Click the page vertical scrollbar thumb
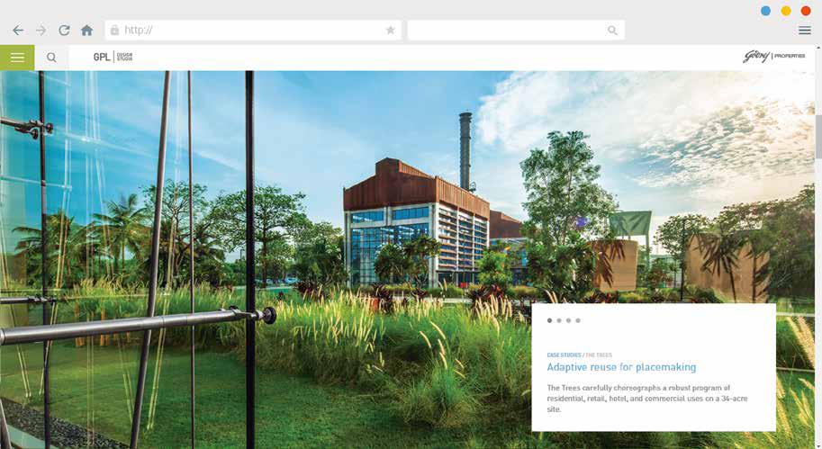The width and height of the screenshot is (822, 449). coord(818,136)
